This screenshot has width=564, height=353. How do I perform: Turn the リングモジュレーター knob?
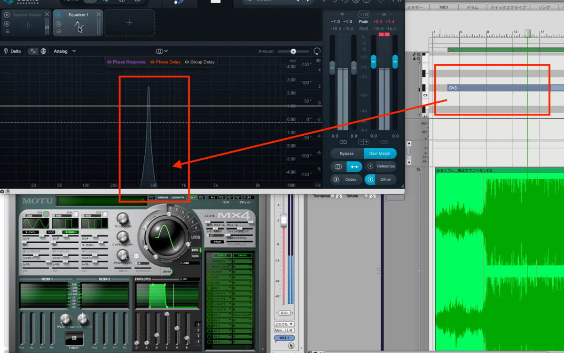(123, 237)
